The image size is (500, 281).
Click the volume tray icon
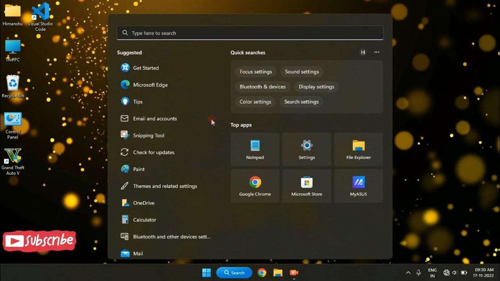[455, 273]
